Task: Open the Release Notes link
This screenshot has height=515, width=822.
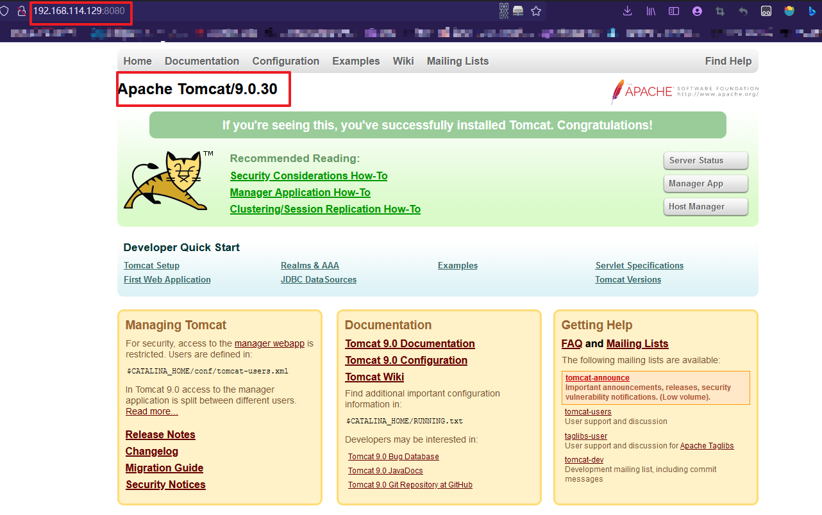Action: tap(160, 434)
